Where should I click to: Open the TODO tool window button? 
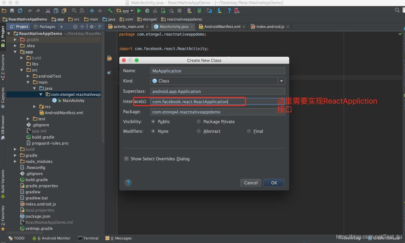[x=16, y=238]
